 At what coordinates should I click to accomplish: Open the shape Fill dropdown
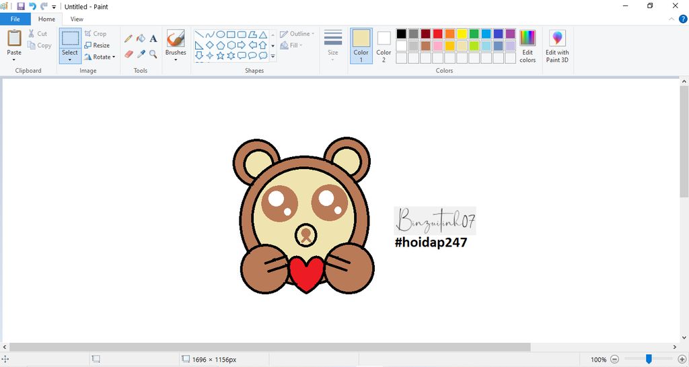click(291, 45)
